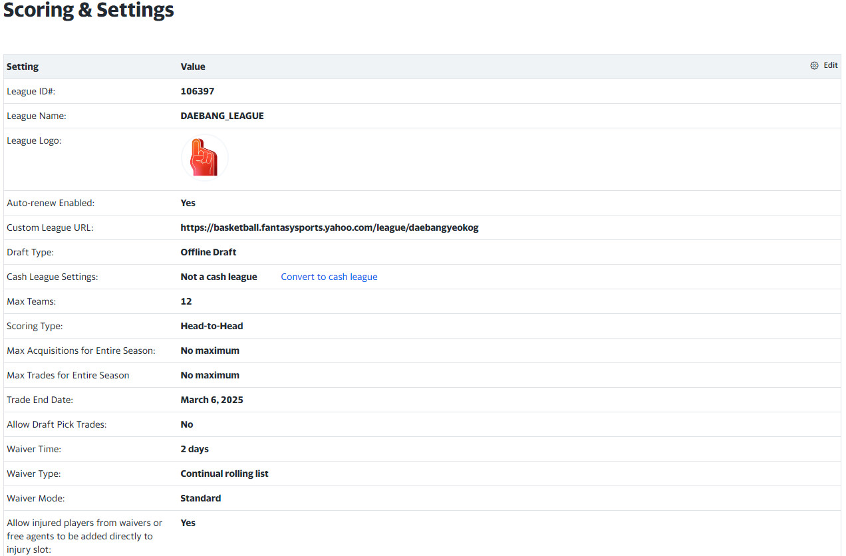Open the Edit settings link
Screen dimensions: 846x556
pyautogui.click(x=830, y=65)
